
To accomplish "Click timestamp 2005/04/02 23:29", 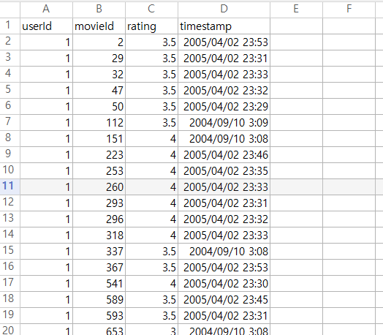I will [224, 107].
